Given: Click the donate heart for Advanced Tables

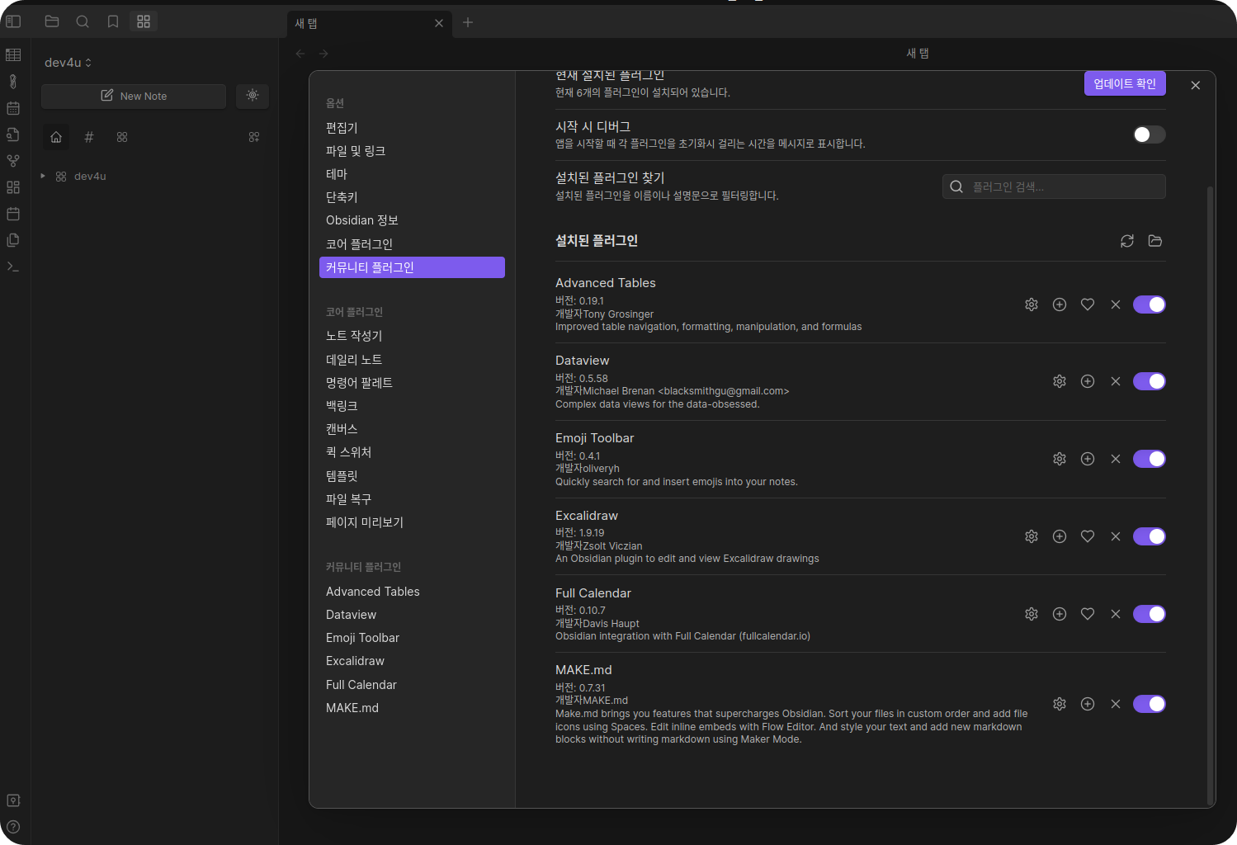Looking at the screenshot, I should (x=1088, y=304).
